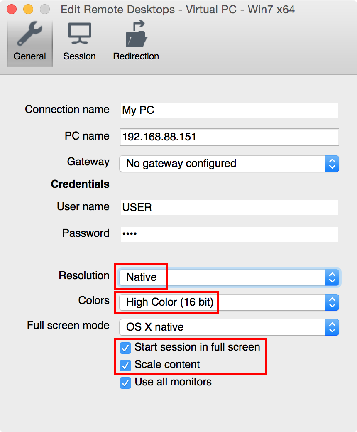
Task: Click the Password input field
Action: coord(228,234)
